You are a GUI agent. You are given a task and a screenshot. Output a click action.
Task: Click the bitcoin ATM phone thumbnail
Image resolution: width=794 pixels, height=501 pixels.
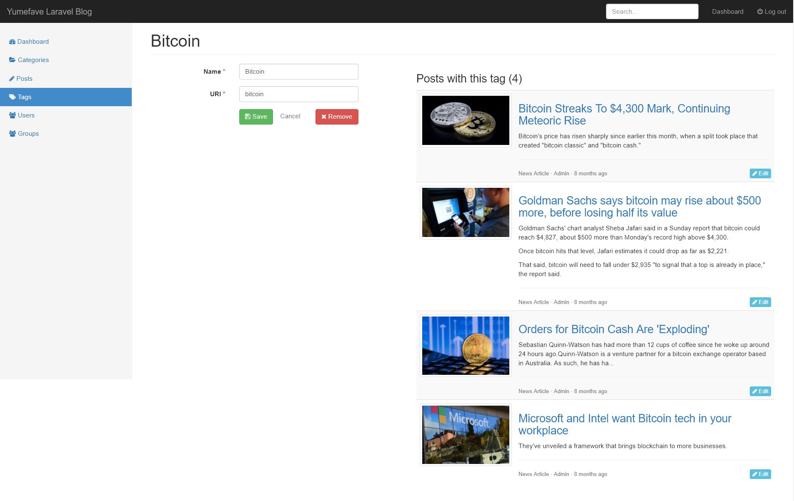pos(466,212)
